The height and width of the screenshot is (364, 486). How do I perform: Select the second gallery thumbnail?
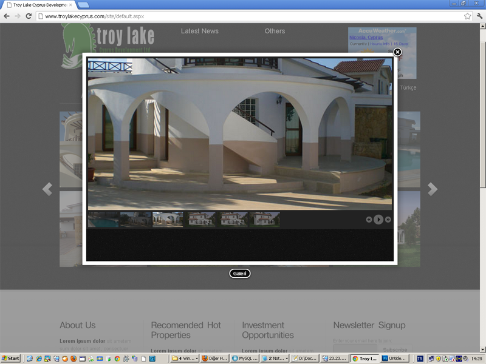(x=135, y=220)
